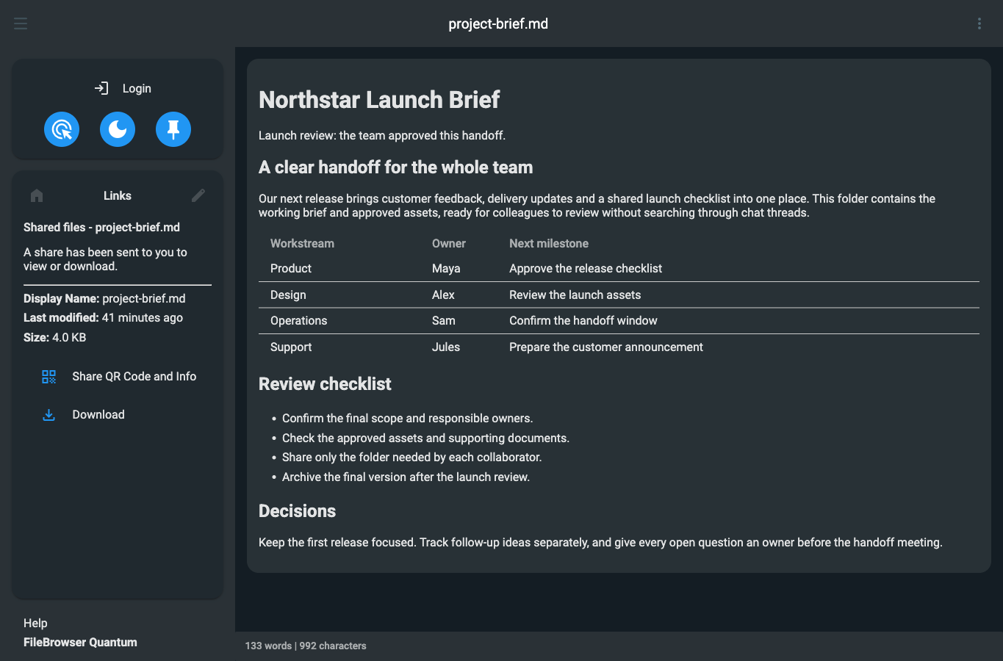Click bullet 'Archive the final version' item
The height and width of the screenshot is (661, 1003).
point(406,477)
